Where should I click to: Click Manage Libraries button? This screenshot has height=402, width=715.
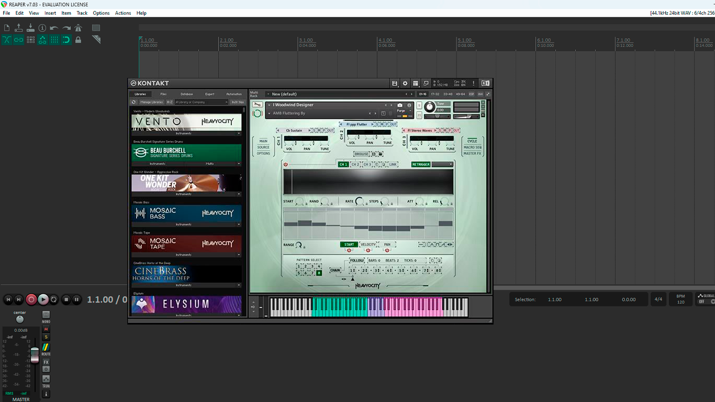[x=152, y=102]
